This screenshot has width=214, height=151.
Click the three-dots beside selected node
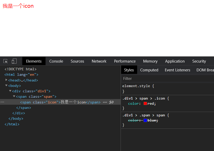pos(2,102)
